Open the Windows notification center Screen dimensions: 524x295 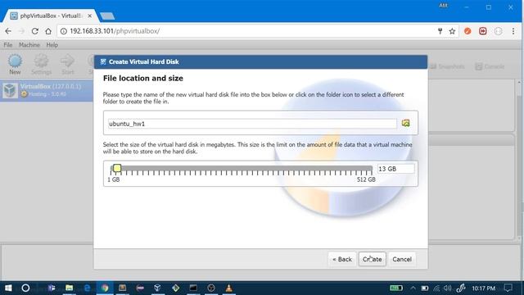[x=508, y=288]
